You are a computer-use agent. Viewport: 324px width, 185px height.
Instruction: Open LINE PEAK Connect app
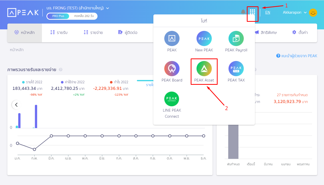pos(172,99)
